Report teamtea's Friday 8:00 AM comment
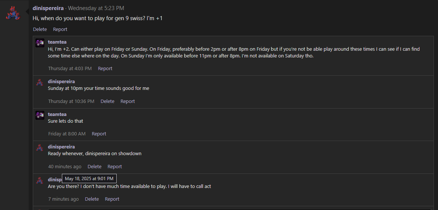Image resolution: width=438 pixels, height=210 pixels. [99, 134]
